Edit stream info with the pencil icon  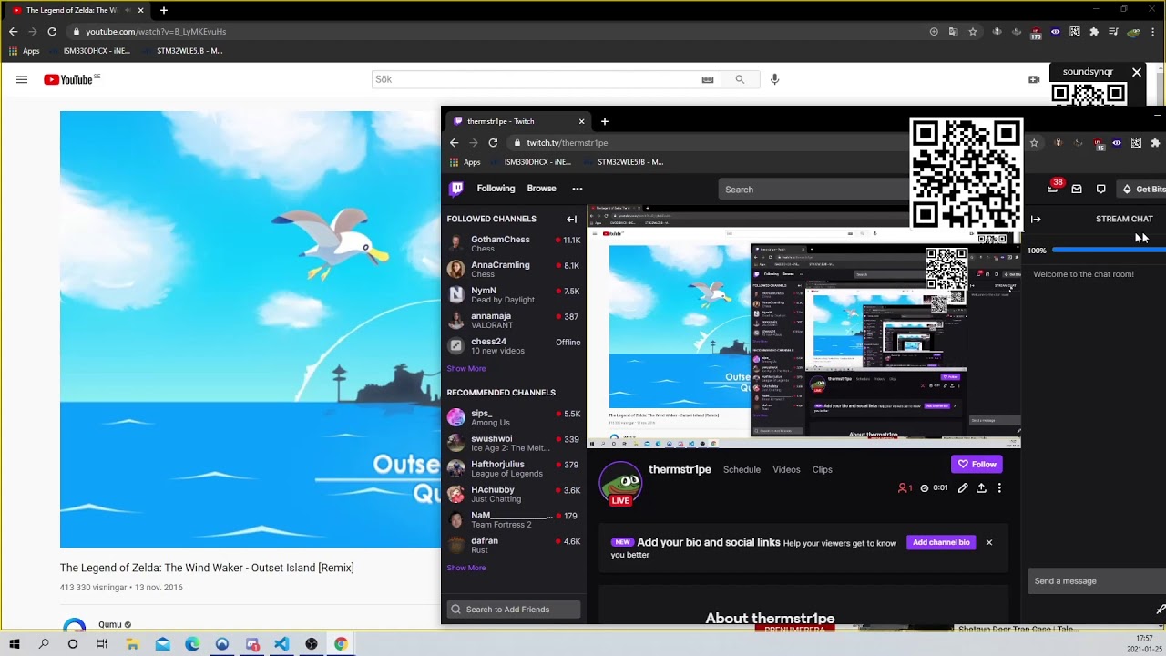pyautogui.click(x=963, y=487)
